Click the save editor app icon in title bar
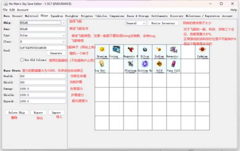 (6, 4)
